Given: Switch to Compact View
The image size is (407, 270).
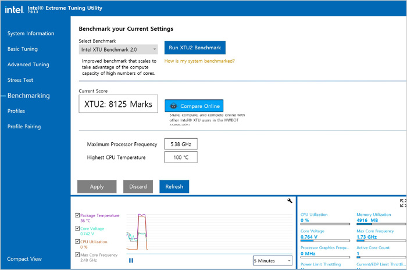Looking at the screenshot, I should [x=24, y=259].
